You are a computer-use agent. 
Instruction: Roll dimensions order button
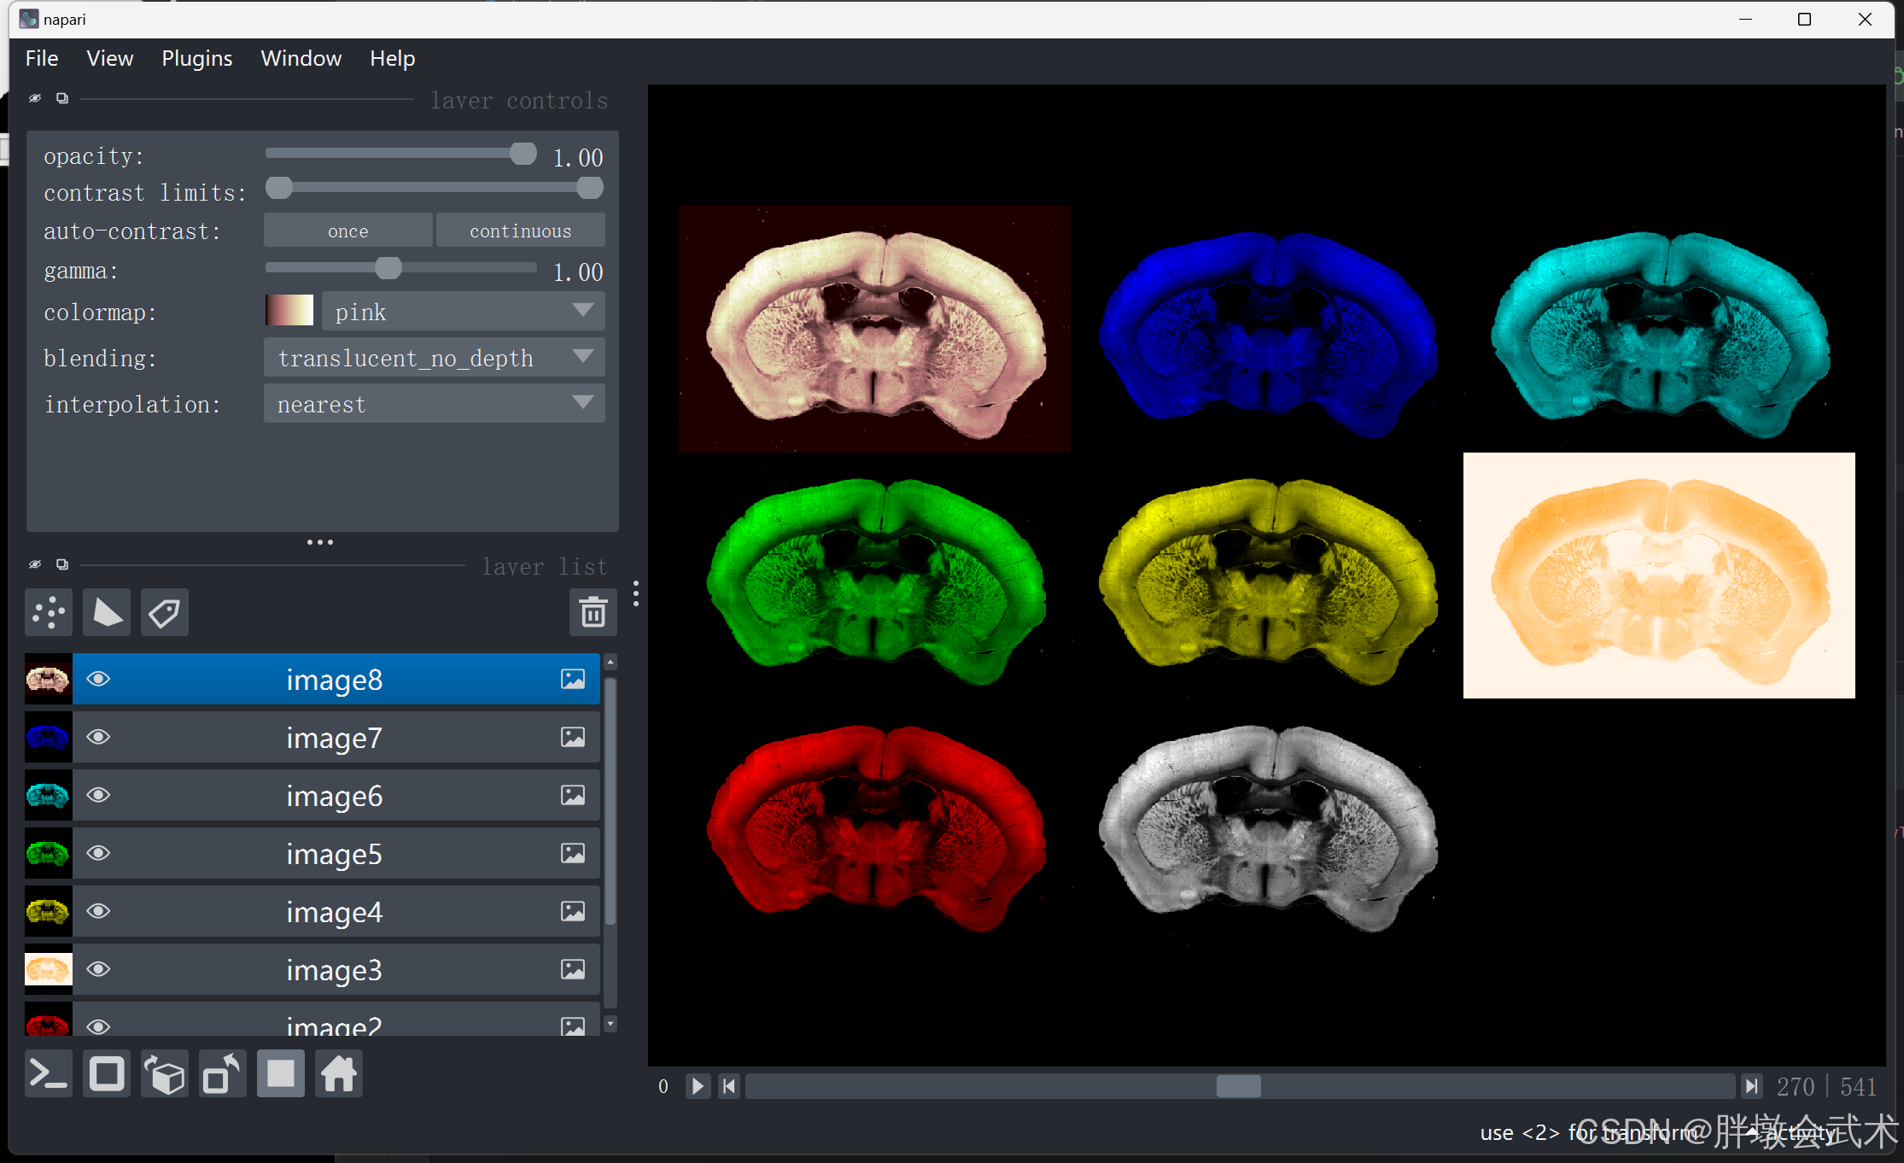pyautogui.click(x=165, y=1074)
